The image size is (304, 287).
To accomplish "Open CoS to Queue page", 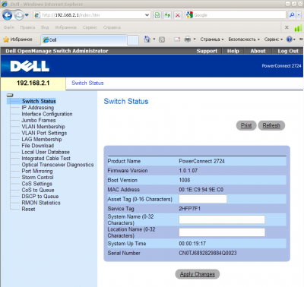I will (x=38, y=190).
